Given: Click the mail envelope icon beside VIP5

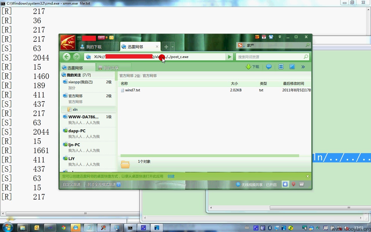Looking at the screenshot, I should coord(112,37).
